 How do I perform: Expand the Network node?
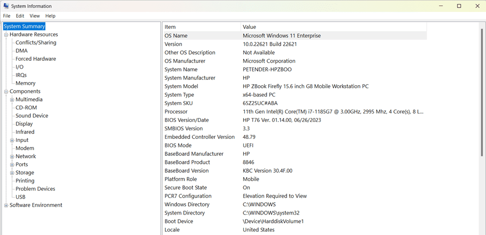12,156
